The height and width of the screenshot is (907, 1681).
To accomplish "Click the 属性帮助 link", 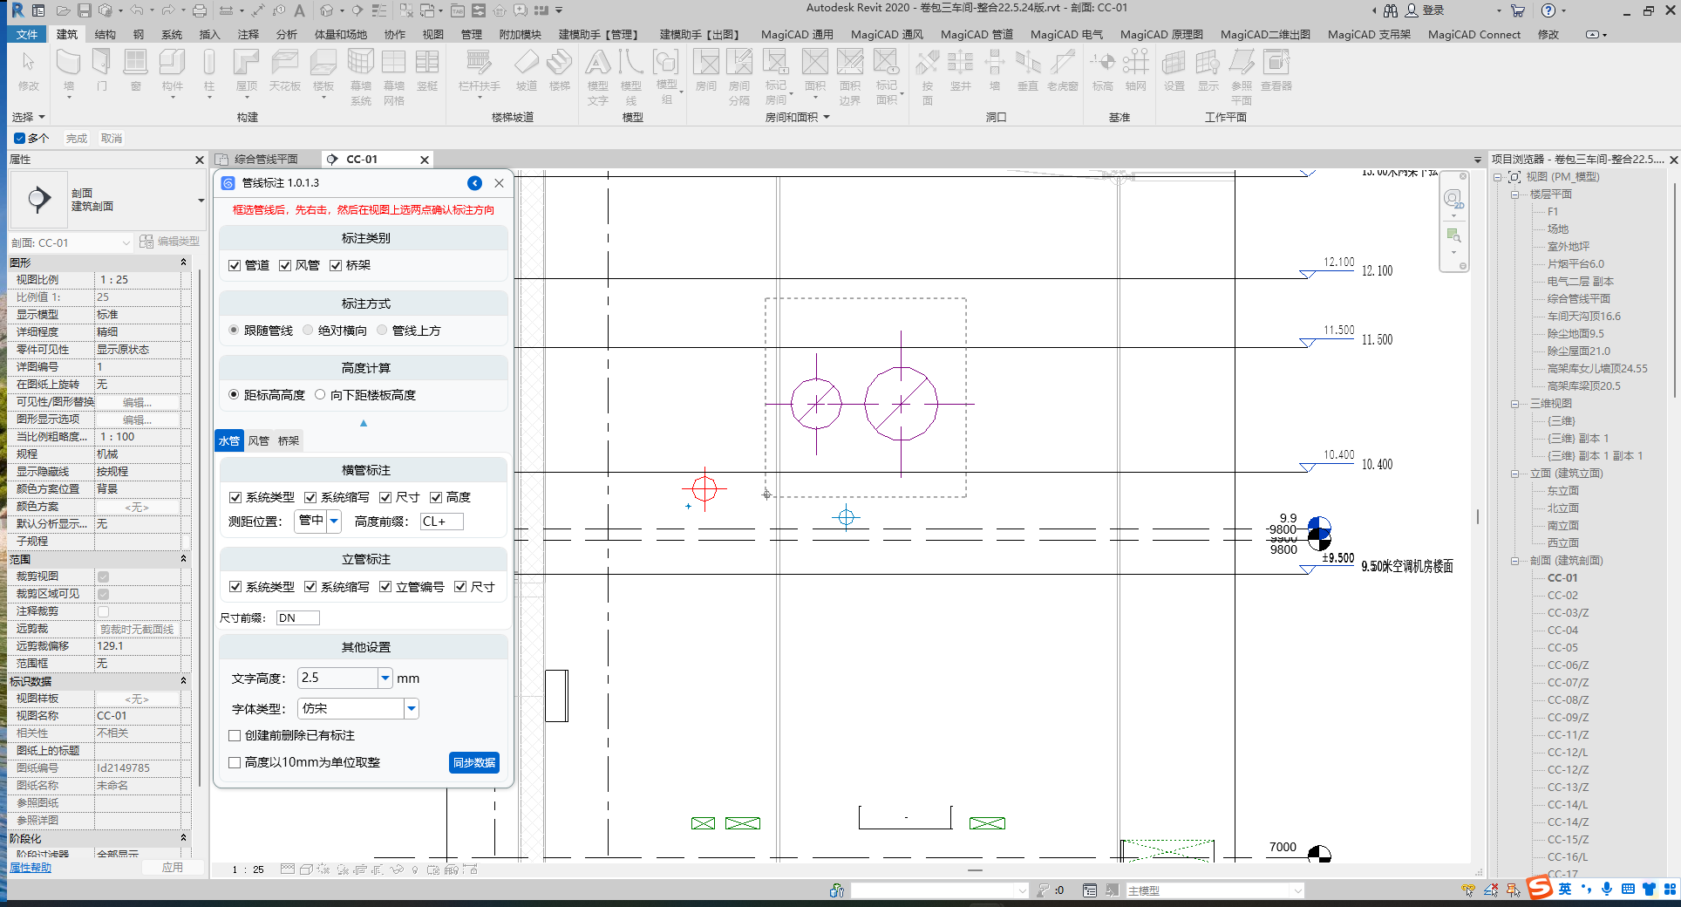I will (31, 868).
